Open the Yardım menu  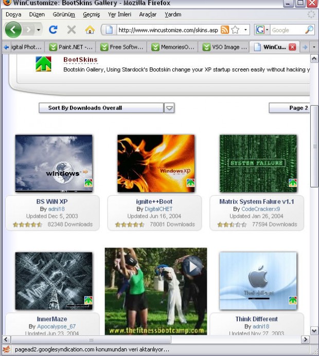point(173,14)
